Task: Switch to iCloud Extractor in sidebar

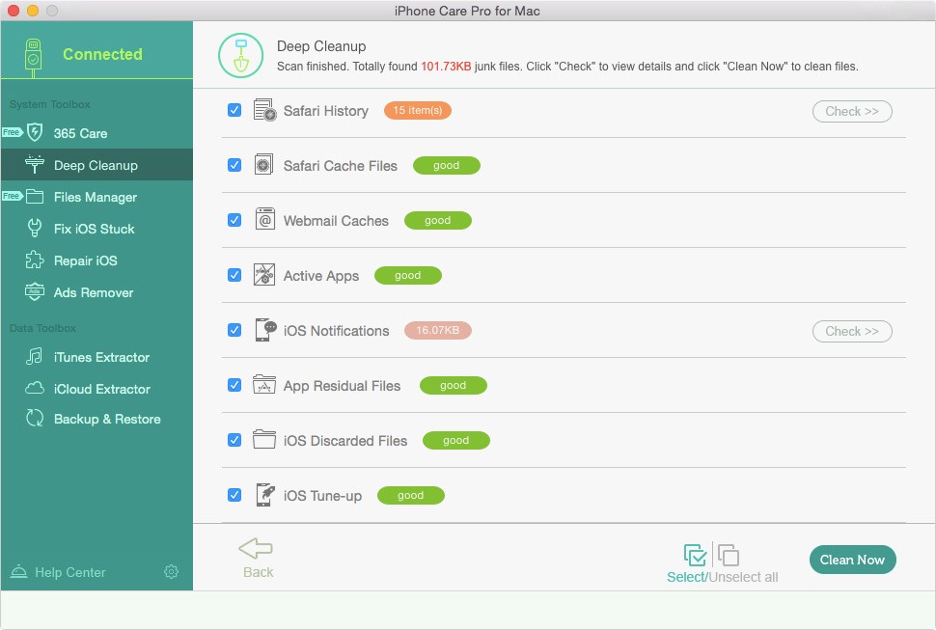Action: 96,389
